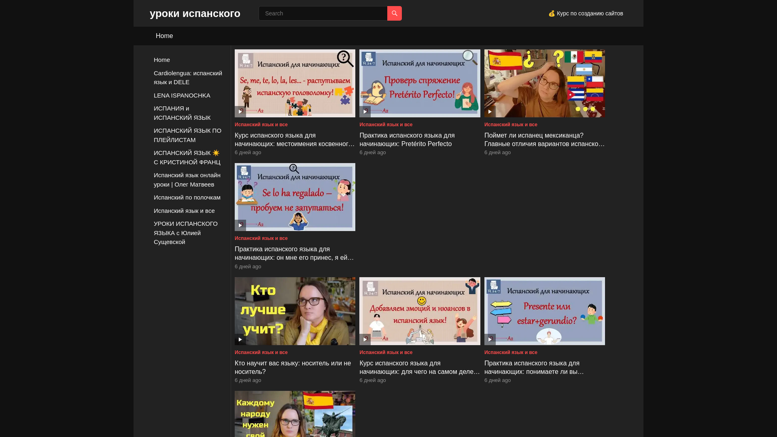Click play icon on Presente или estar+gerundio thumbnail
Image resolution: width=777 pixels, height=437 pixels.
pyautogui.click(x=490, y=339)
